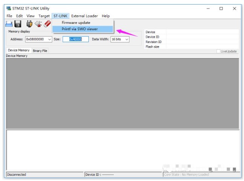This screenshot has height=181, width=244.
Task: Click the Size input field
Action: pos(76,39)
